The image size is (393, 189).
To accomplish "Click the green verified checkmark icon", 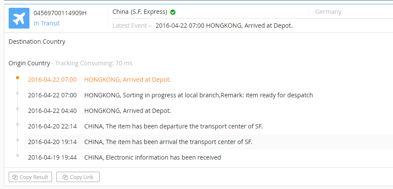I will [x=173, y=12].
